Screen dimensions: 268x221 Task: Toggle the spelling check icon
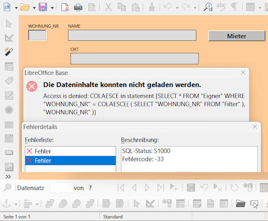coord(221,7)
